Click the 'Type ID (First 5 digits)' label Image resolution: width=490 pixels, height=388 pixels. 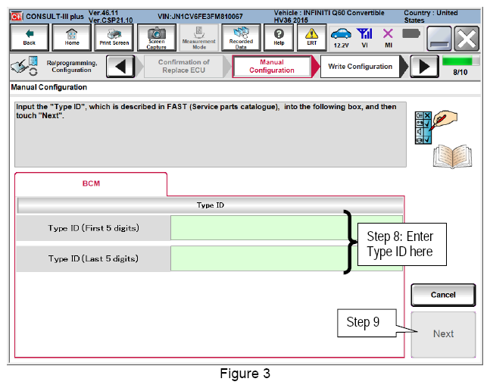pyautogui.click(x=93, y=228)
